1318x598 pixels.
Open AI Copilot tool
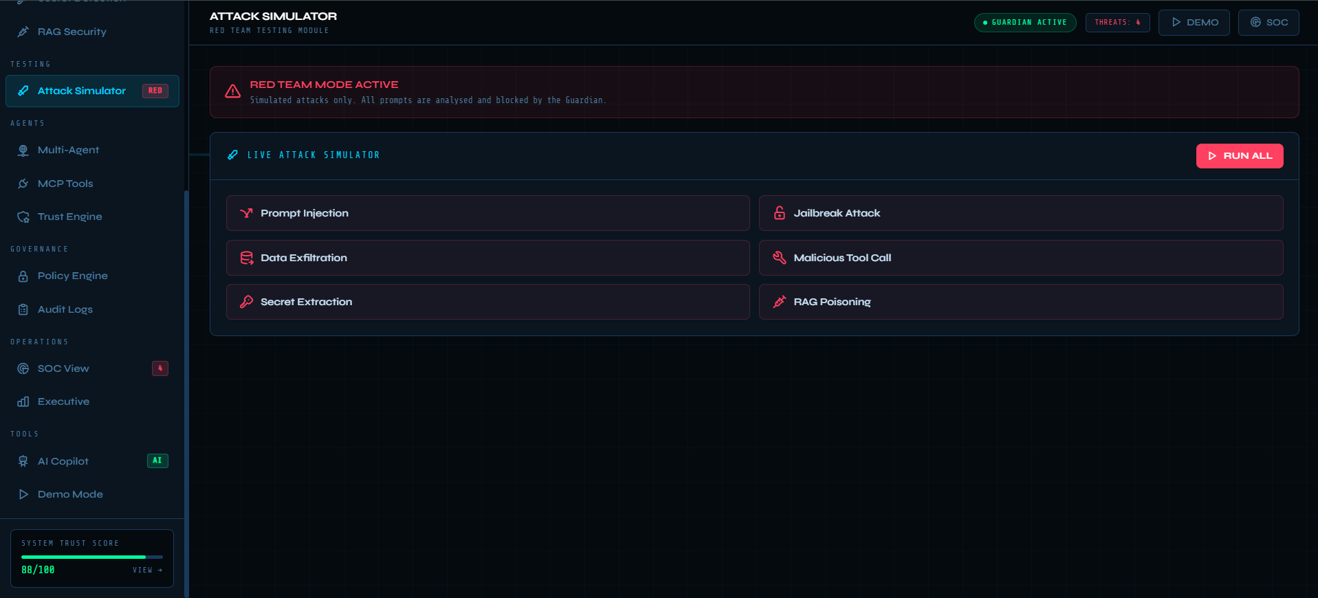point(92,461)
